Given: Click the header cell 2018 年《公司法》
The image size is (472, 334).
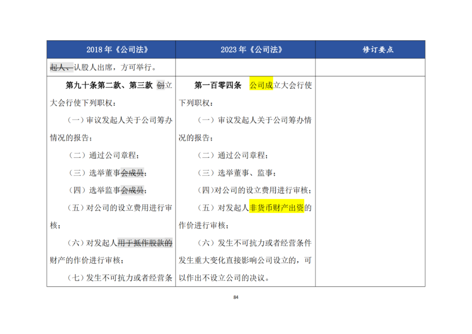Looking at the screenshot, I should point(111,49).
